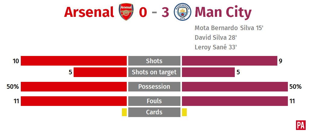The height and width of the screenshot is (133, 309).
Task: Click Arsenal's red Shots on target bar
Action: (x=100, y=72)
